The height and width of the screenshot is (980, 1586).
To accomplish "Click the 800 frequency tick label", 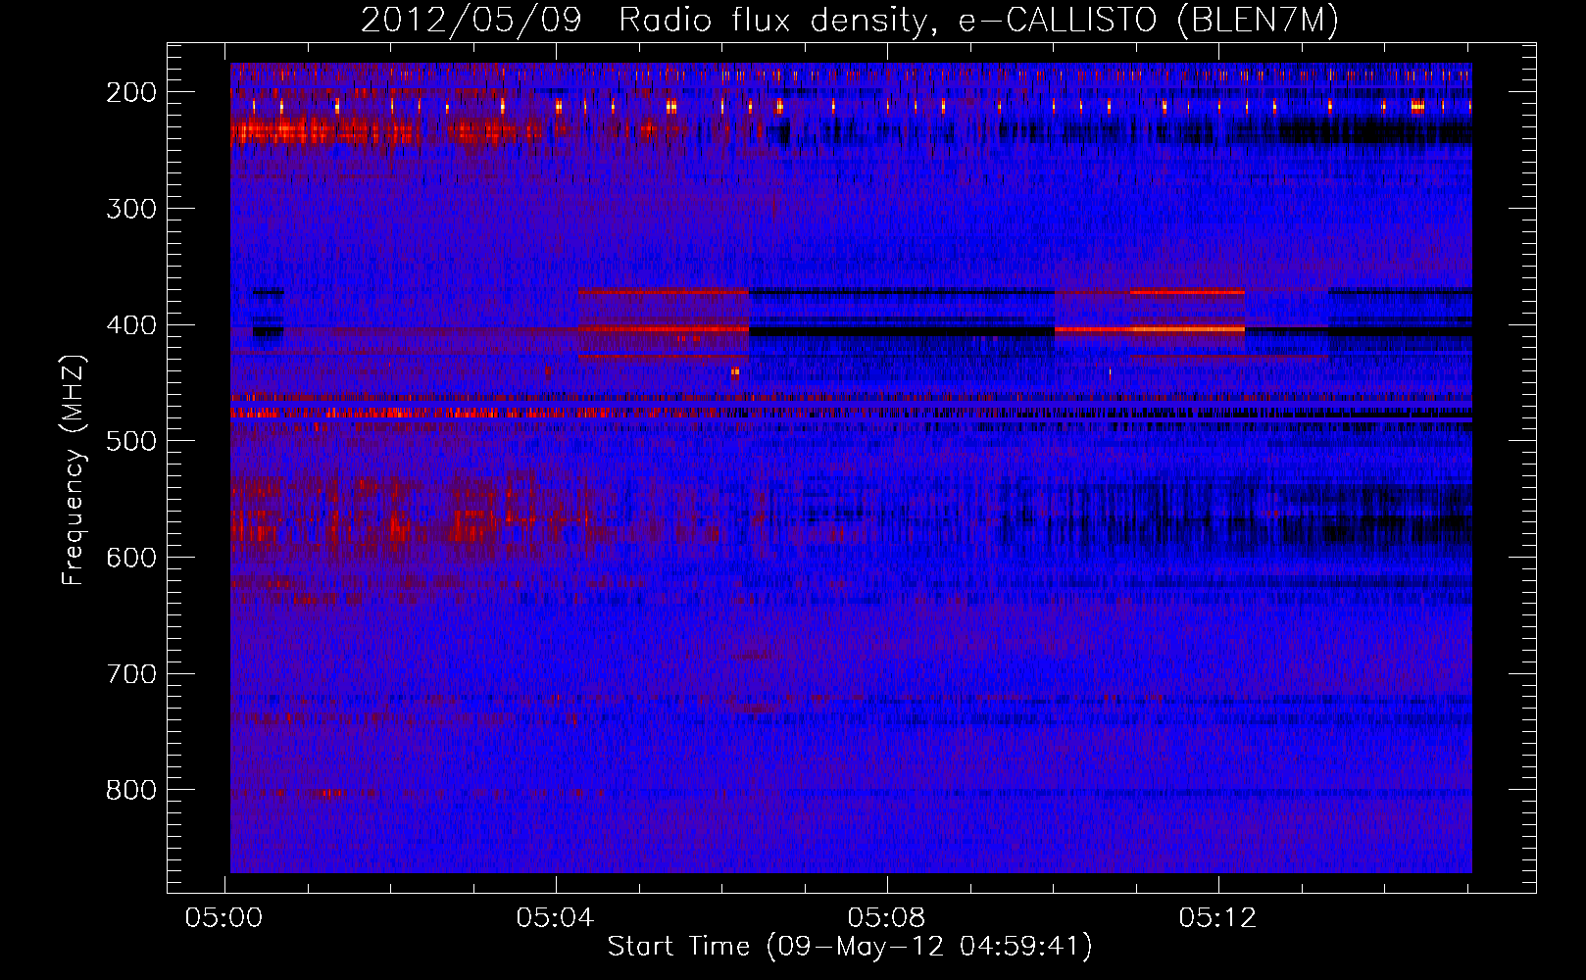I will (131, 790).
